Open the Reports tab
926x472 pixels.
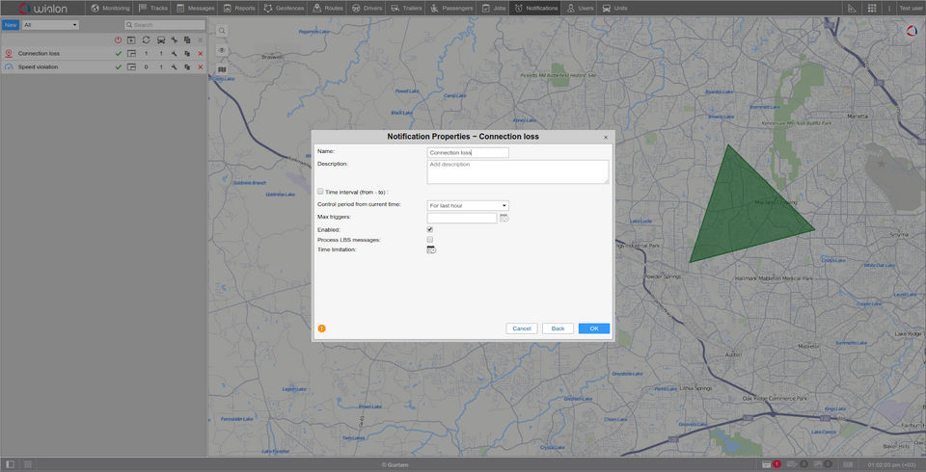point(239,8)
